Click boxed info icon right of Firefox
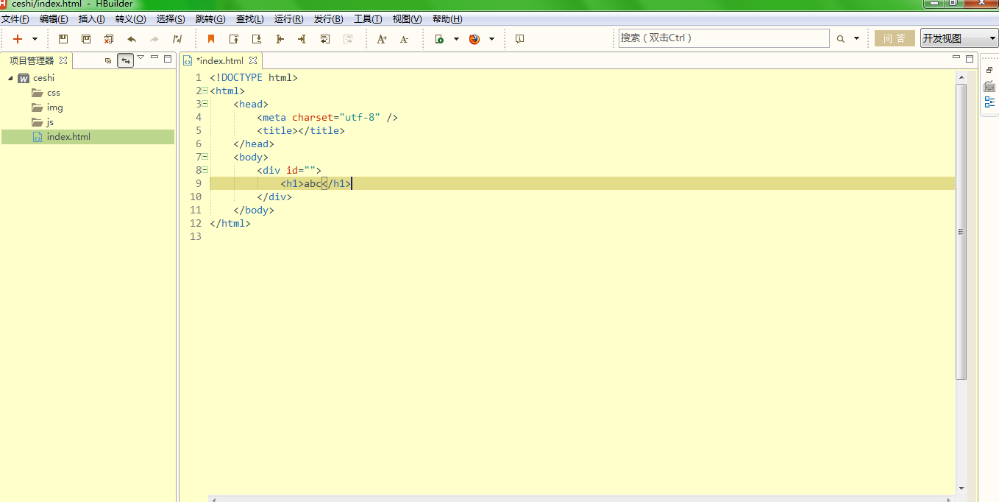Viewport: 999px width, 502px height. 519,39
